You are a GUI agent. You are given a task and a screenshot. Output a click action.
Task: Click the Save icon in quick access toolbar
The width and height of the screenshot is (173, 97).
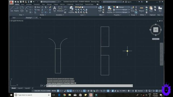(21, 2)
